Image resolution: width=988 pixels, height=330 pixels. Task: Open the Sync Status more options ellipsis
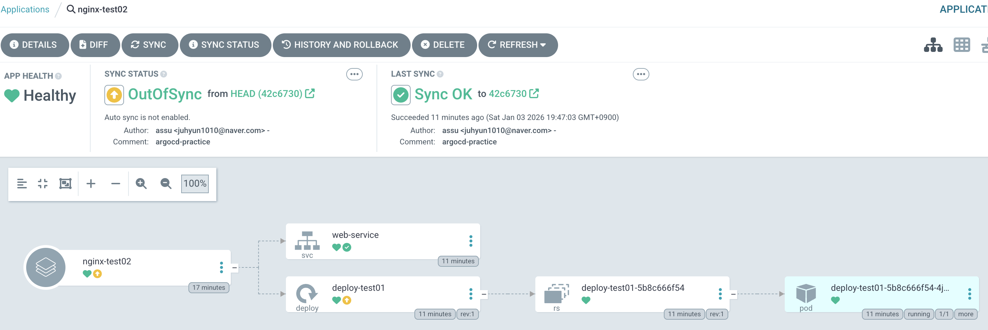point(354,74)
